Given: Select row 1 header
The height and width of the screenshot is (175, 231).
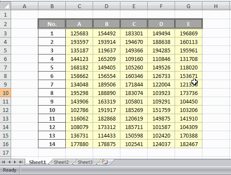Looking at the screenshot, I should (6, 14).
